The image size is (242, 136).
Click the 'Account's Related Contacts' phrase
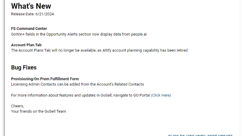[120, 84]
